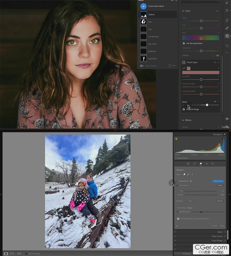Click the Refine button
This screenshot has width=231, height=256.
click(x=220, y=185)
